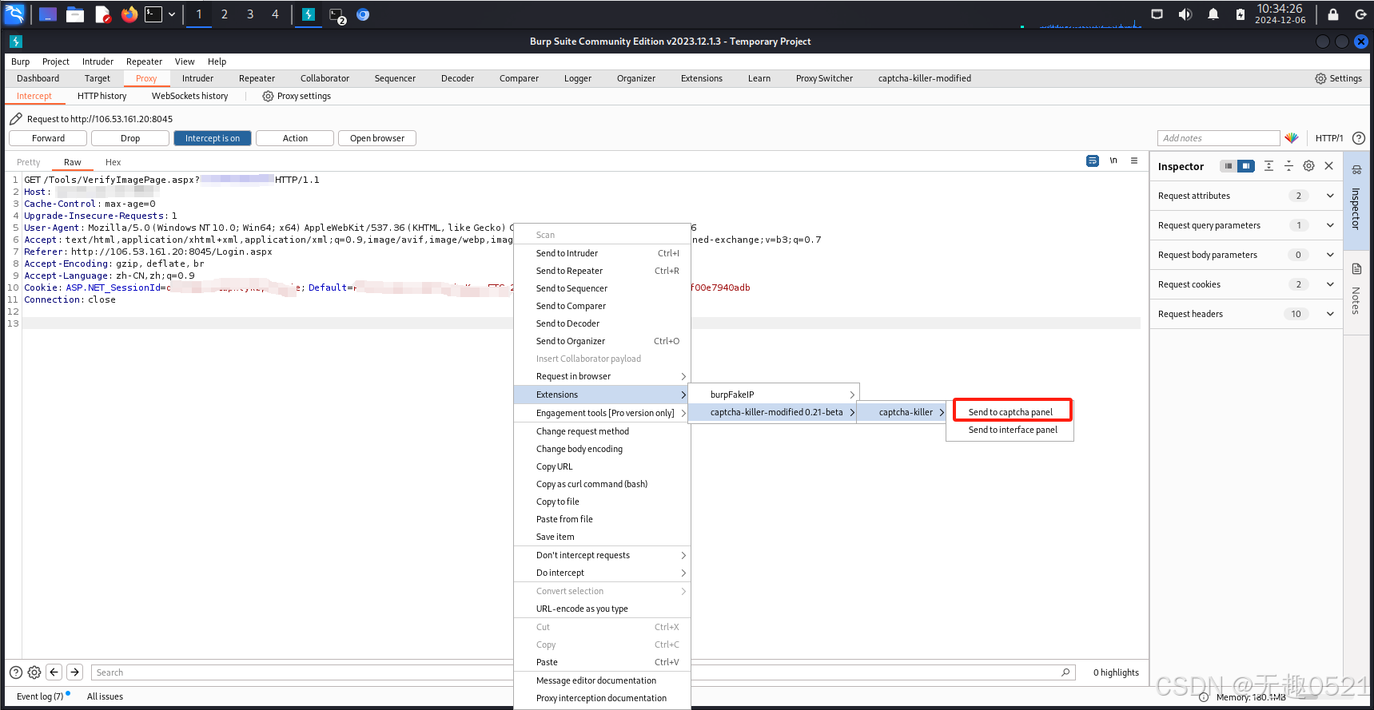
Task: Open the help question mark near HTTP/1
Action: tap(1358, 138)
